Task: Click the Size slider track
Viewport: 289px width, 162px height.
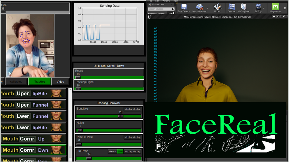Action: [x=35, y=12]
